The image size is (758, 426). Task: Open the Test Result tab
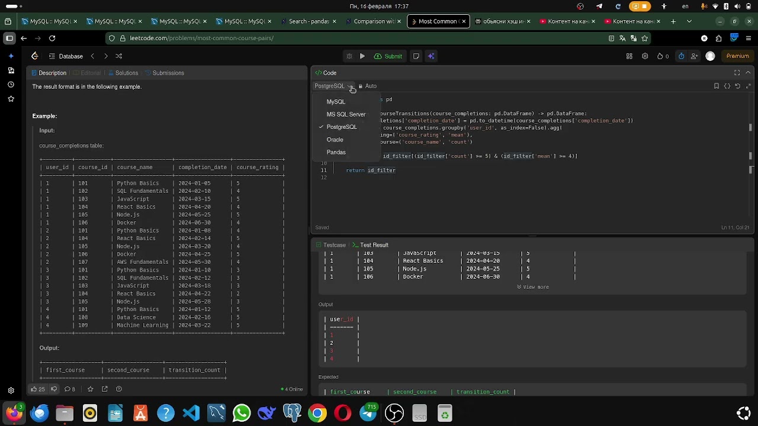pos(370,245)
